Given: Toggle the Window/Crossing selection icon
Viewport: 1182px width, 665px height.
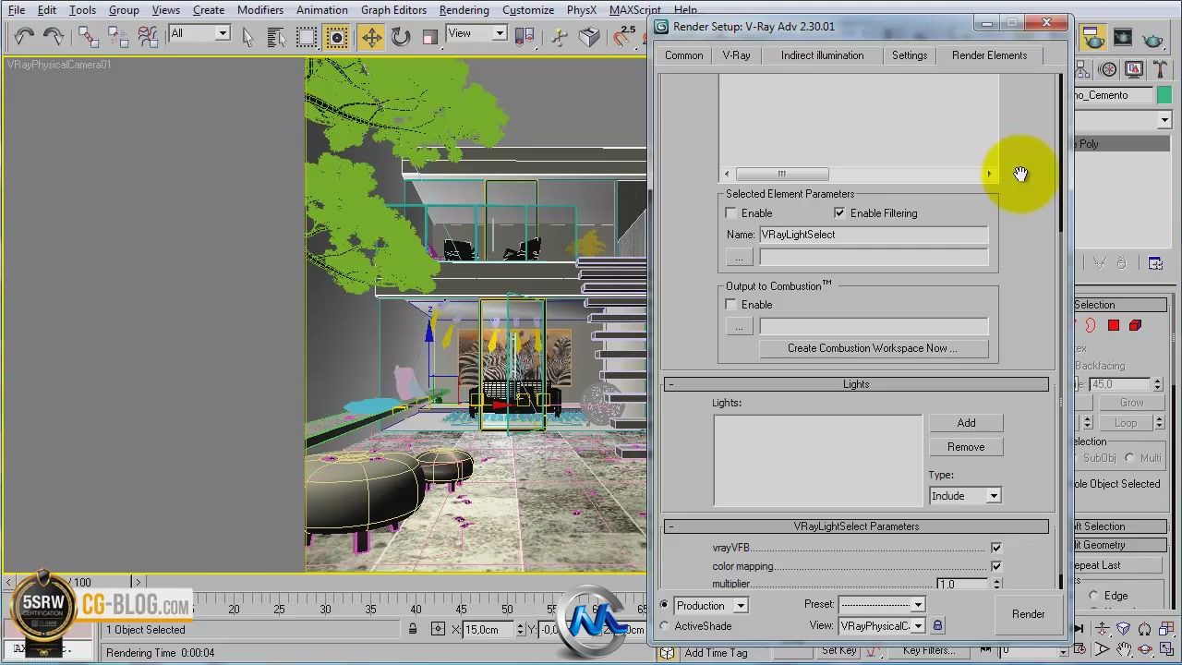Looking at the screenshot, I should tap(337, 37).
